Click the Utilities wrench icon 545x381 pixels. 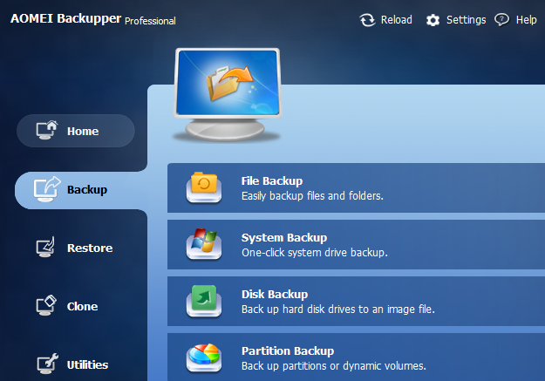46,364
